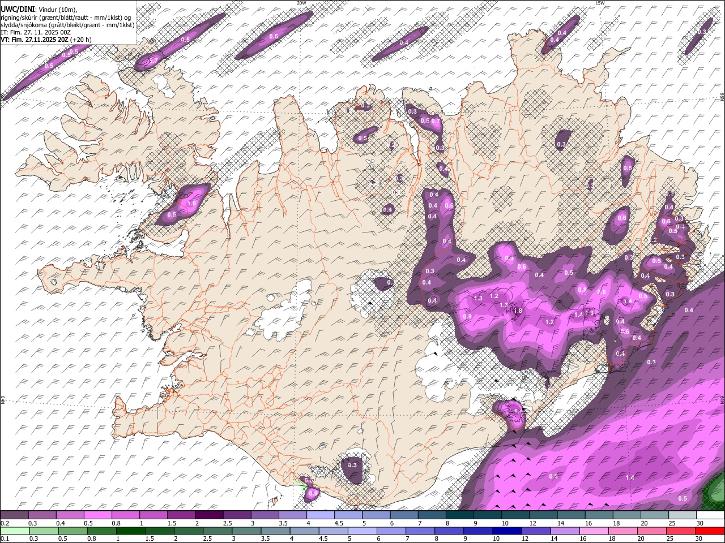The image size is (725, 543).
Task: Select the light grey swatch between 25 and 30, upper legend
Action: pos(683,515)
